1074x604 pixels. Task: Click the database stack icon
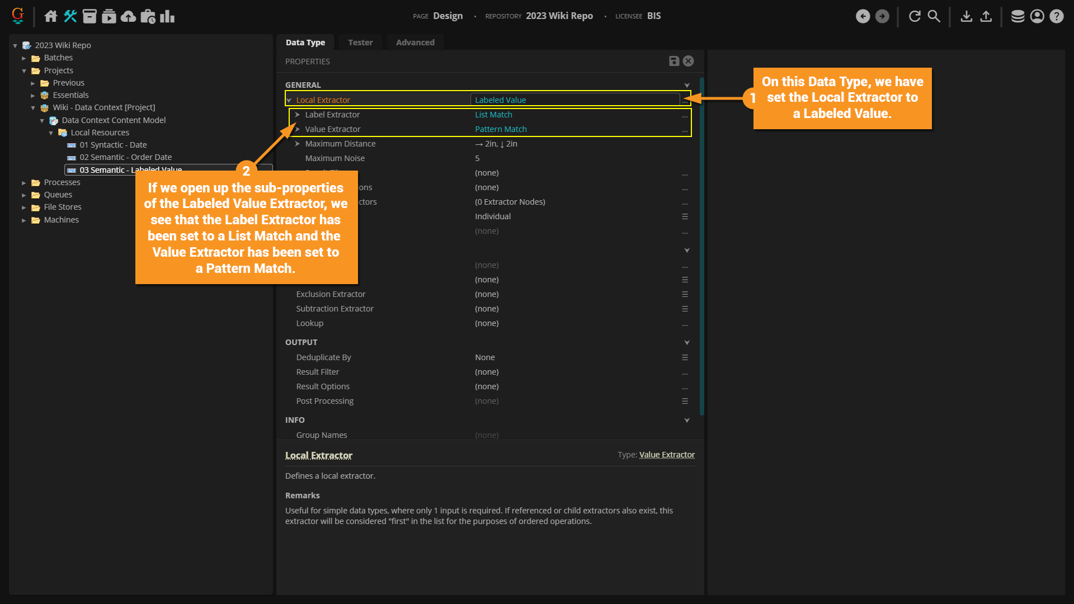click(1018, 16)
